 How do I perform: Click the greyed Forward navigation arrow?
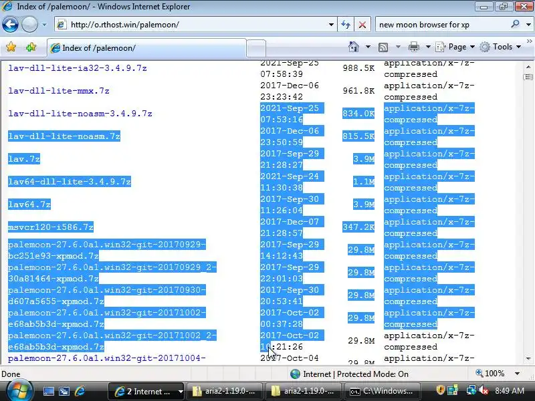[x=29, y=25]
